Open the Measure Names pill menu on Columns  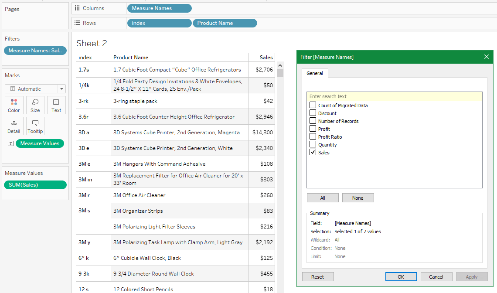point(188,8)
